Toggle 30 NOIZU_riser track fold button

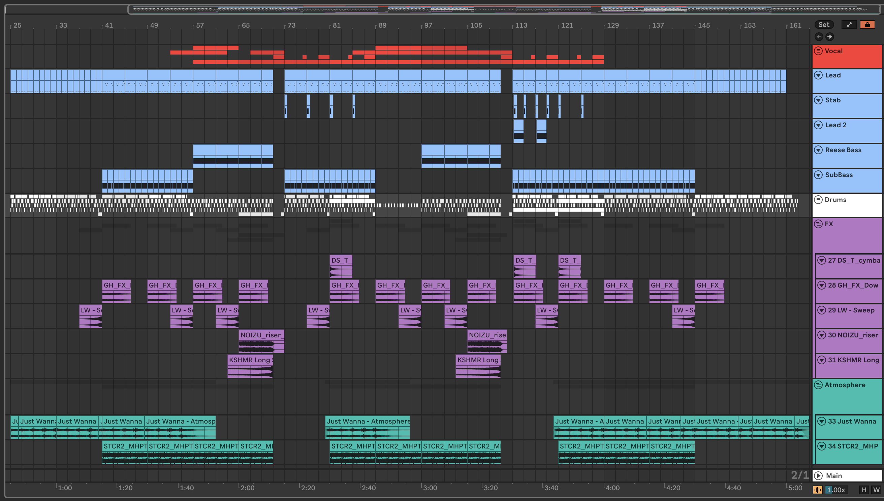[x=821, y=335]
